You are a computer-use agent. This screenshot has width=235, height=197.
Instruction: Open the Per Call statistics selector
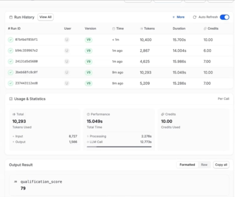[x=223, y=99]
